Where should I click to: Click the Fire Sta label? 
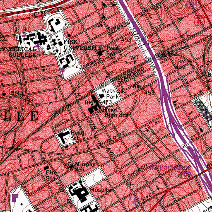(51, 175)
